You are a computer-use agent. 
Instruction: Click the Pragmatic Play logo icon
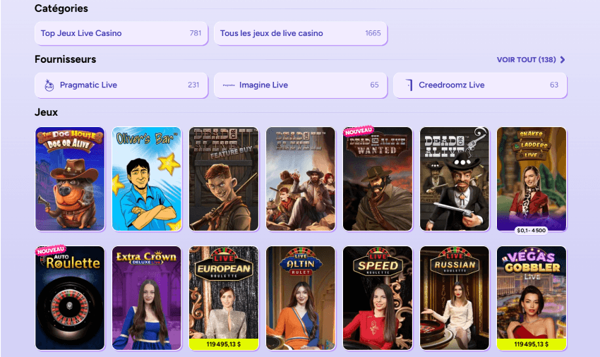pos(49,85)
